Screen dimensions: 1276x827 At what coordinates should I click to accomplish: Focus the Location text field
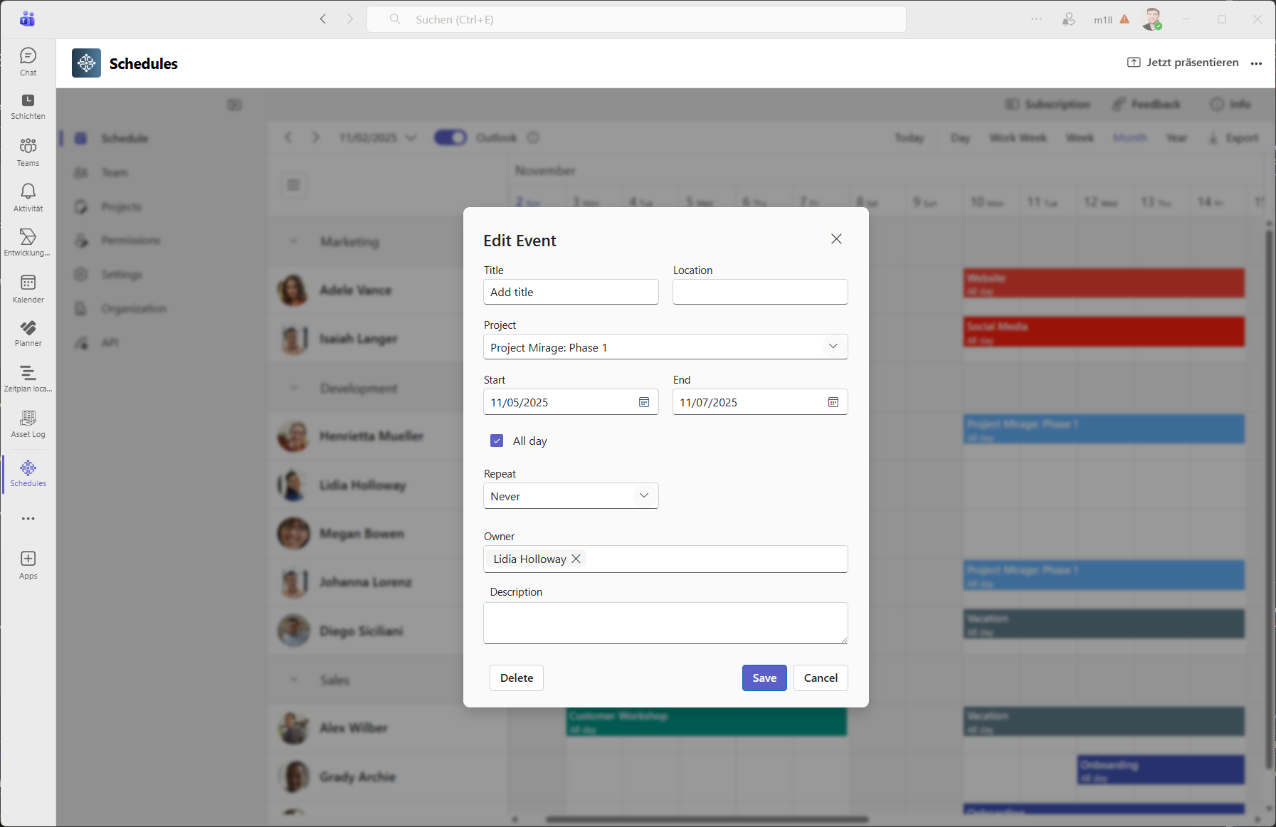coord(760,292)
